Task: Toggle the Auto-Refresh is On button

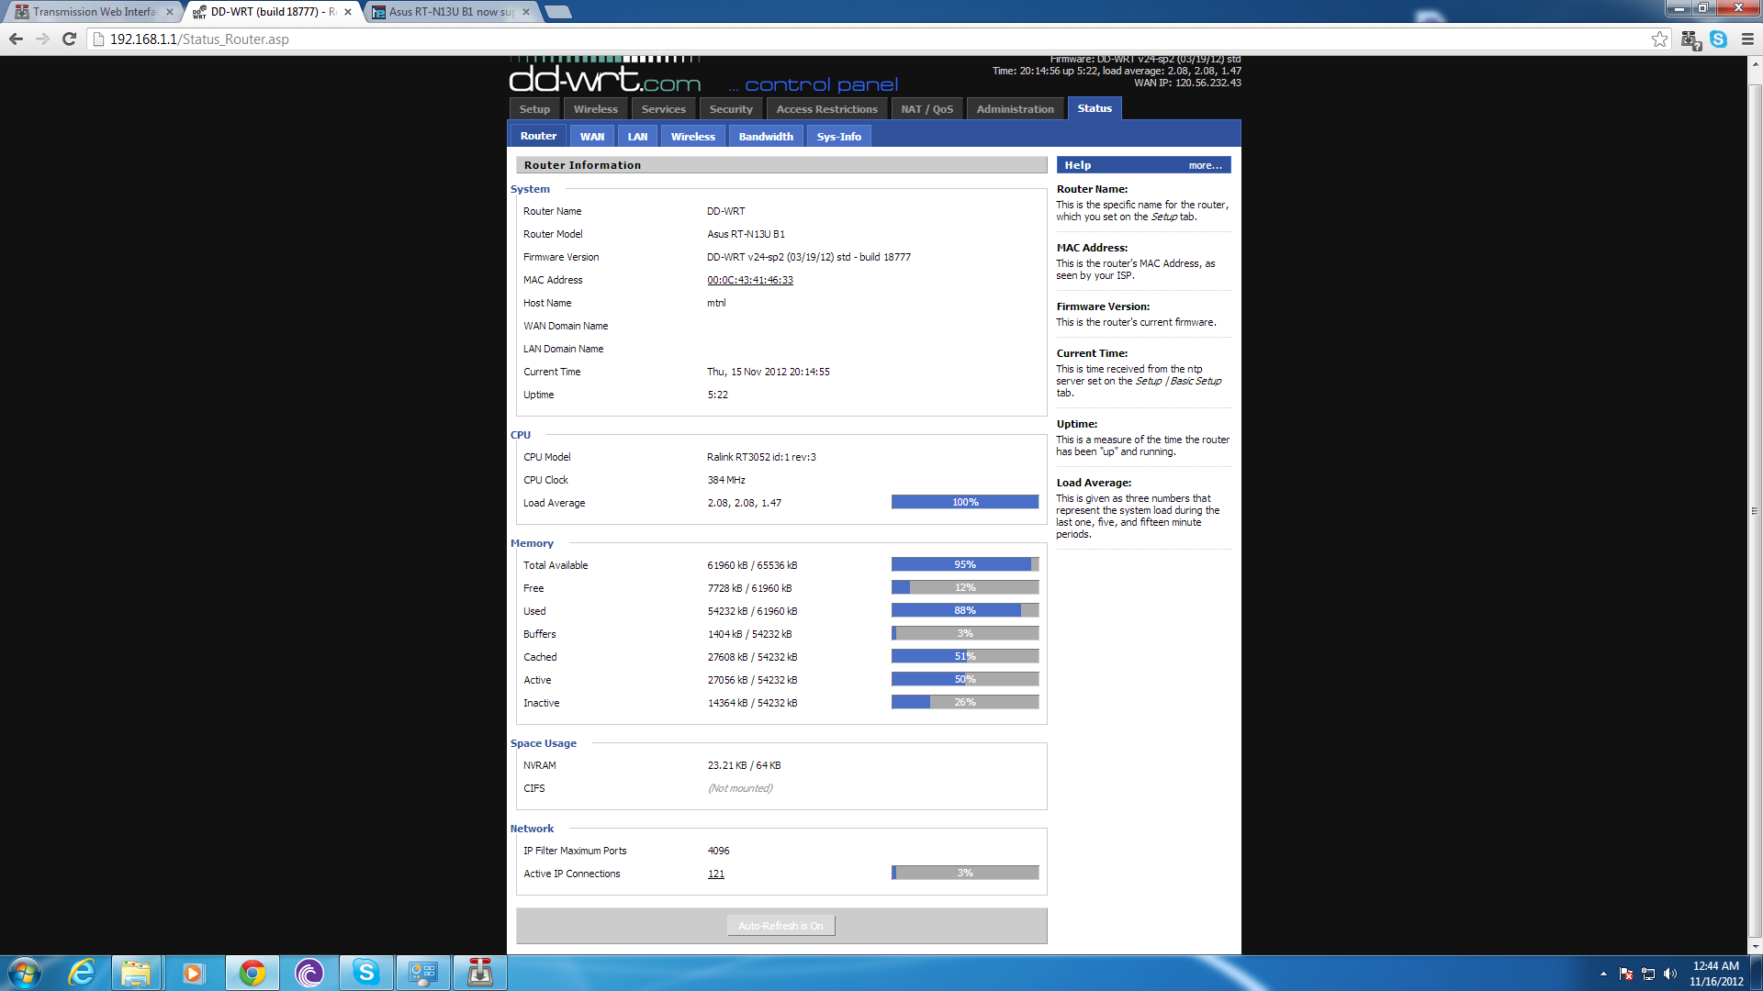Action: pyautogui.click(x=780, y=926)
